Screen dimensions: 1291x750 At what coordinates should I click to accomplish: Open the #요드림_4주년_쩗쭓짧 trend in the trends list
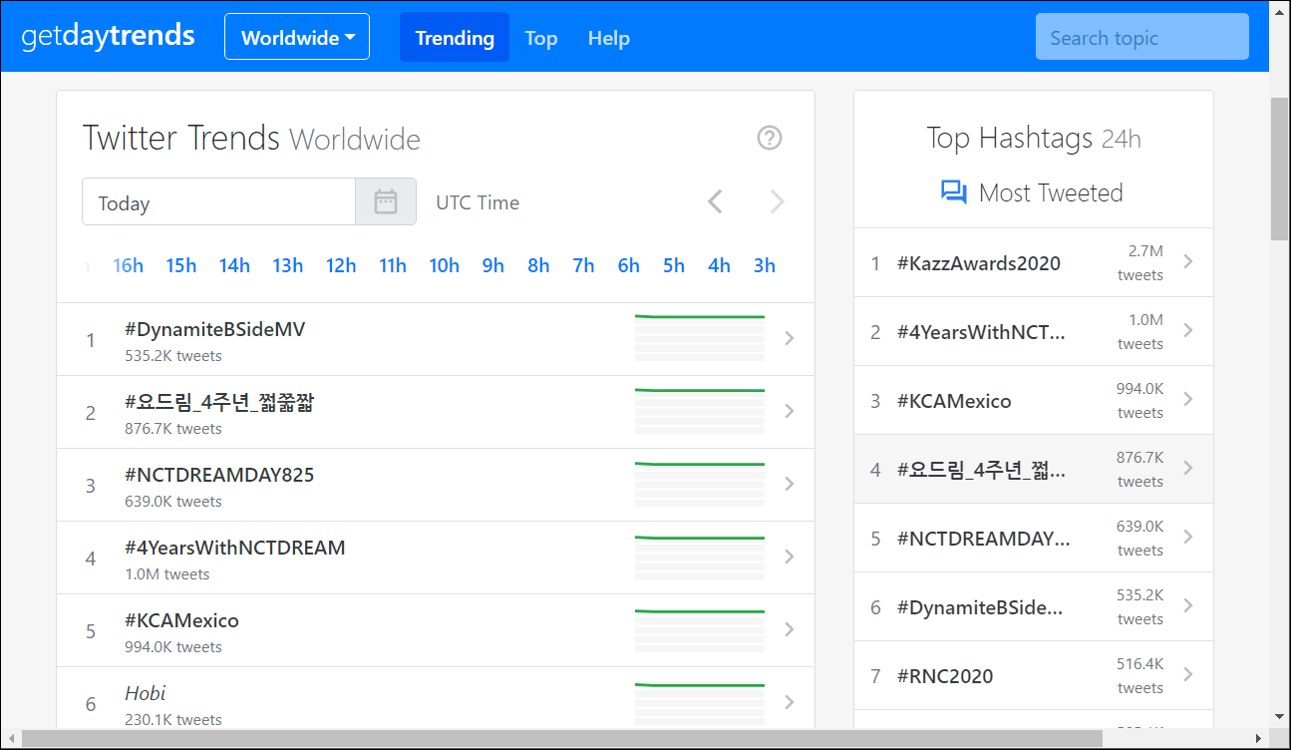click(x=219, y=402)
